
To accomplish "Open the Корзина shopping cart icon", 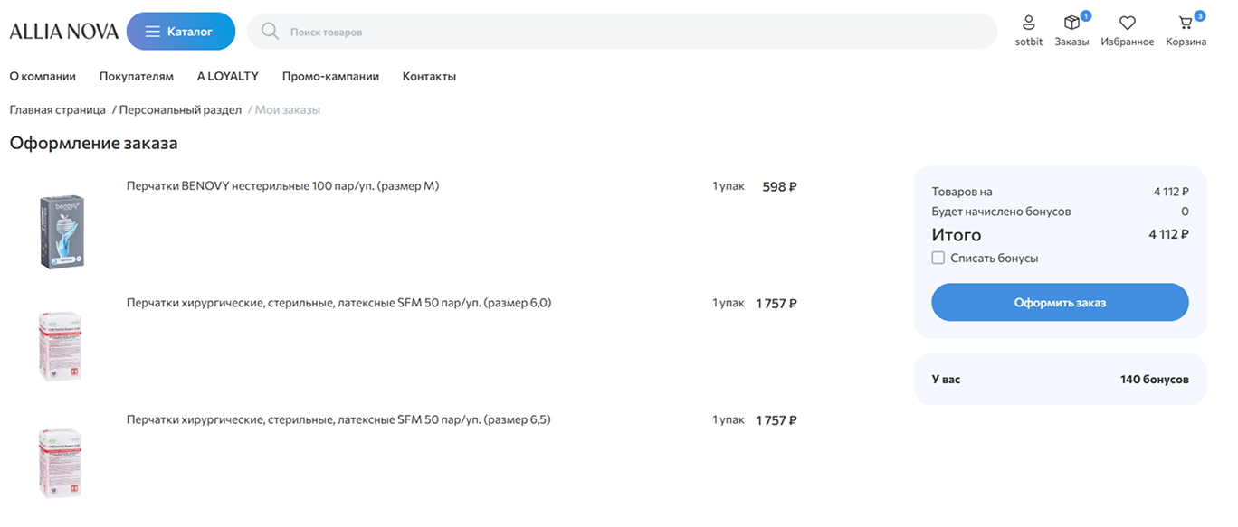I will (1186, 24).
